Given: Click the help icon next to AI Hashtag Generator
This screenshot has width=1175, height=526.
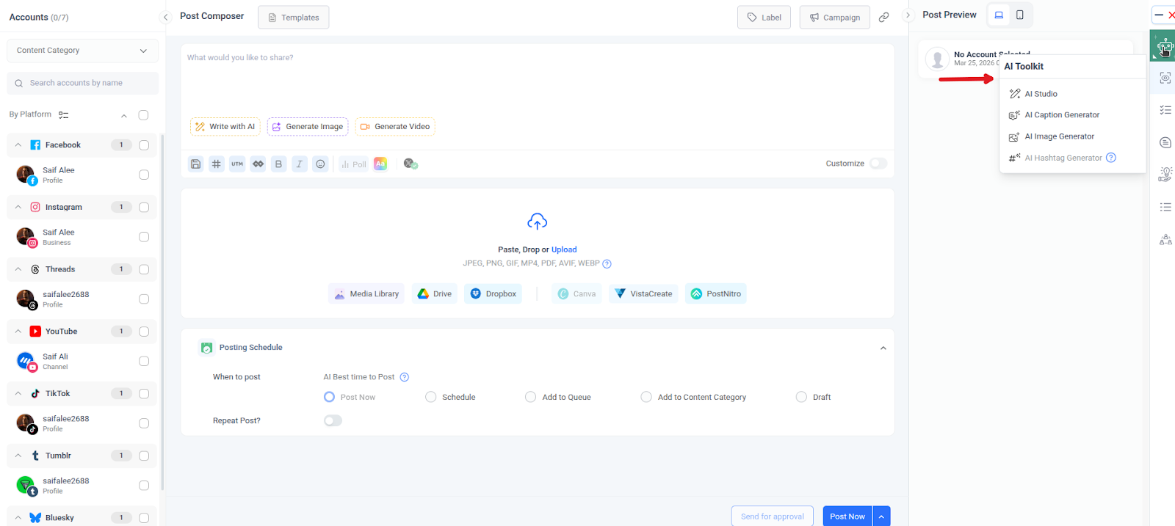Looking at the screenshot, I should coord(1111,158).
